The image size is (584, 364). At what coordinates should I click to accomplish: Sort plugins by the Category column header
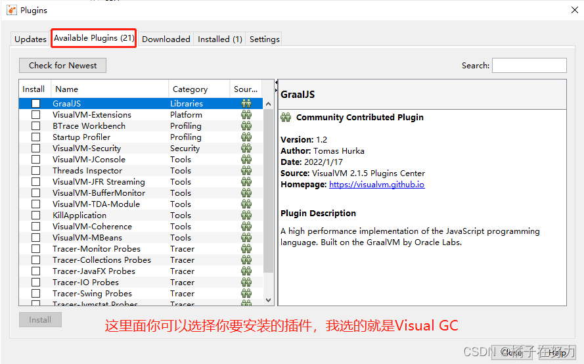pyautogui.click(x=199, y=89)
